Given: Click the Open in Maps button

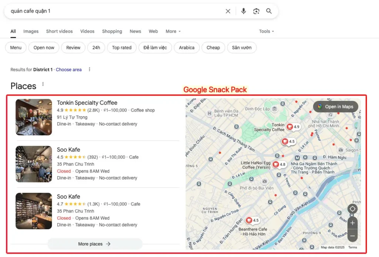Looking at the screenshot, I should coord(335,106).
